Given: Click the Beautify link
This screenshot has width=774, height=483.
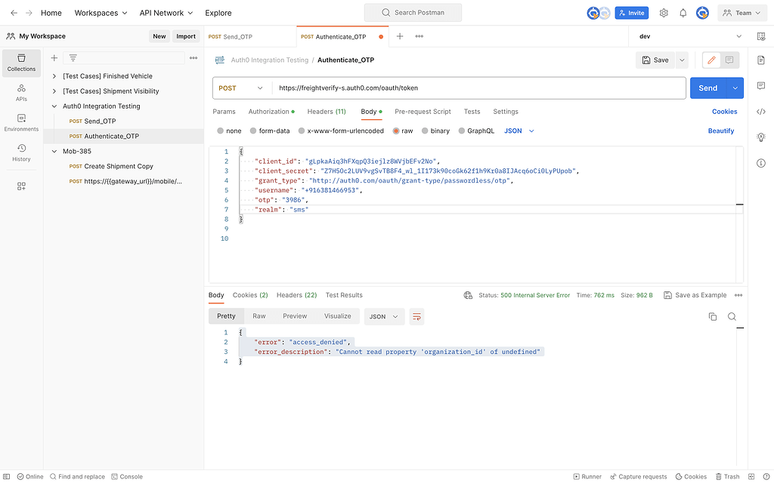Looking at the screenshot, I should click(720, 131).
